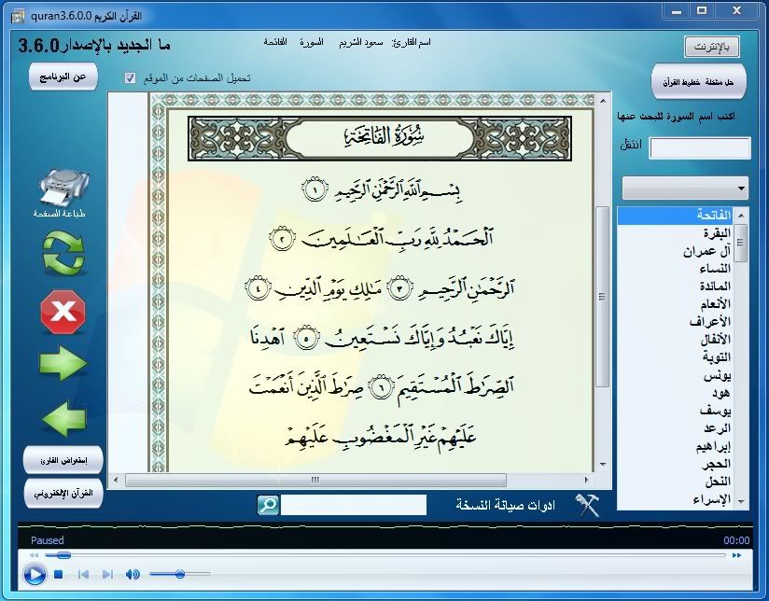The height and width of the screenshot is (601, 769).
Task: Play the recitation audio
Action: tap(35, 574)
